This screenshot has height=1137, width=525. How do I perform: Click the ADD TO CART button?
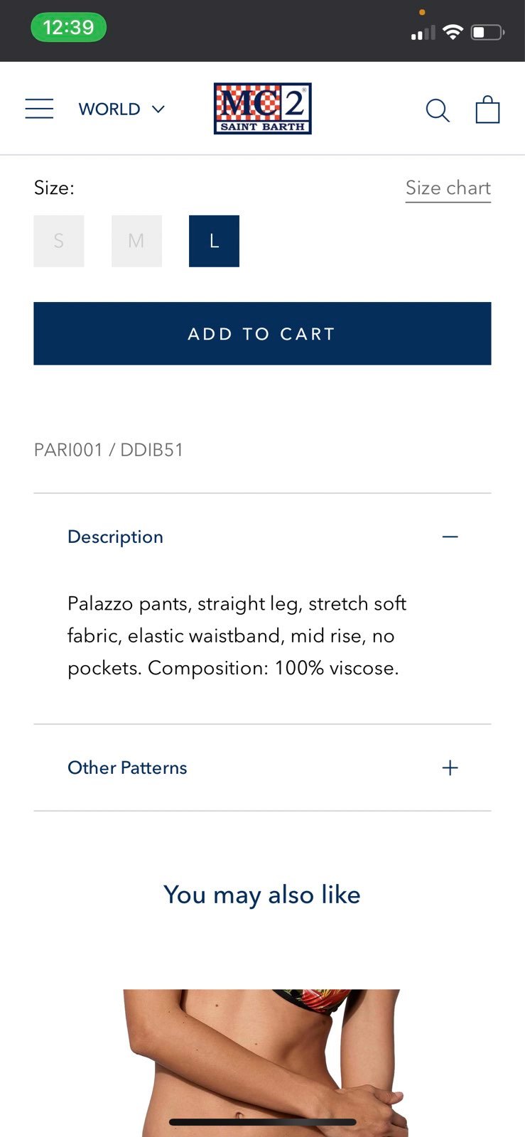[x=262, y=333]
